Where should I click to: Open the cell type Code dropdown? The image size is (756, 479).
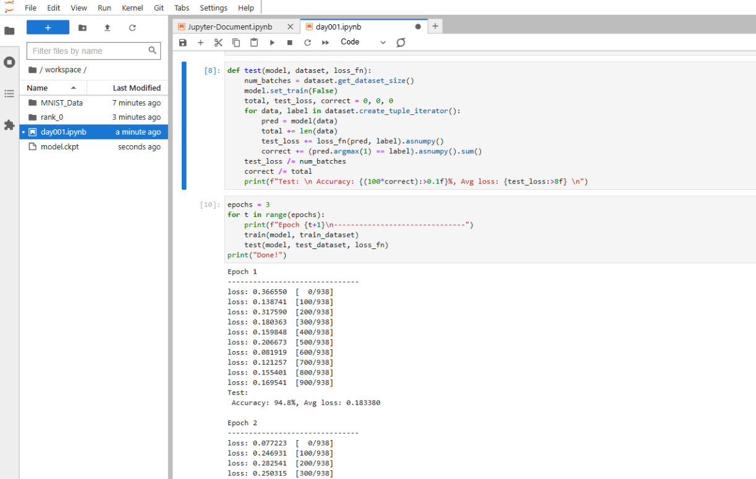pos(363,42)
